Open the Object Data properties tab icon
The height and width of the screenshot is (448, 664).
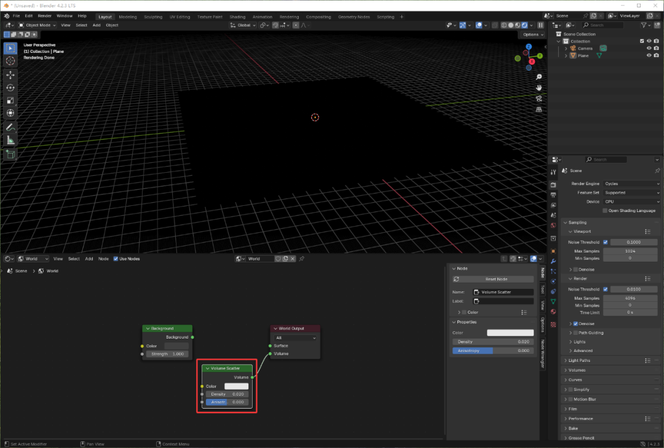[x=553, y=302]
